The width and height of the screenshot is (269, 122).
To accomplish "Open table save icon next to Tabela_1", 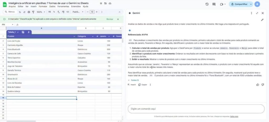I will (x=23, y=32).
